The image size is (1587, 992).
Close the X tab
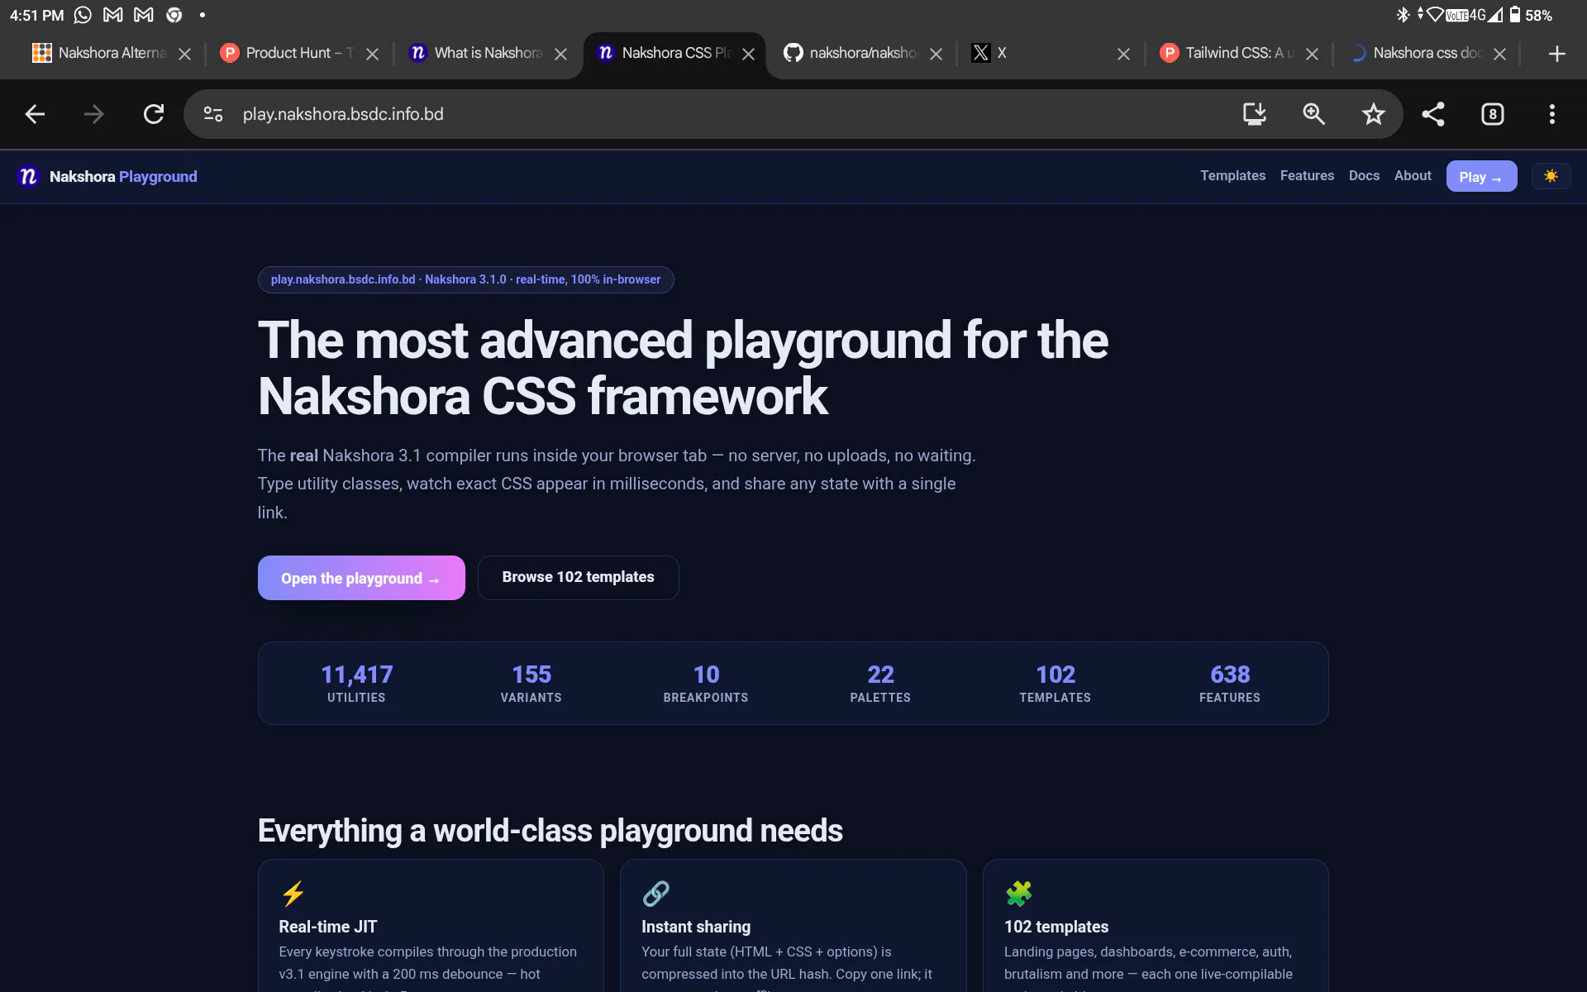pyautogui.click(x=1123, y=54)
